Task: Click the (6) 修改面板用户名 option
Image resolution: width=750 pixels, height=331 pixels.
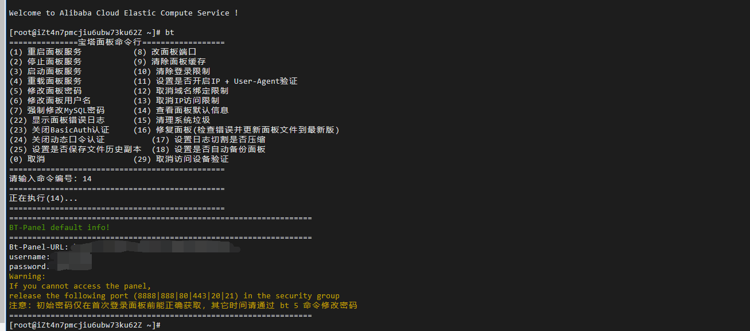Action: (x=50, y=100)
